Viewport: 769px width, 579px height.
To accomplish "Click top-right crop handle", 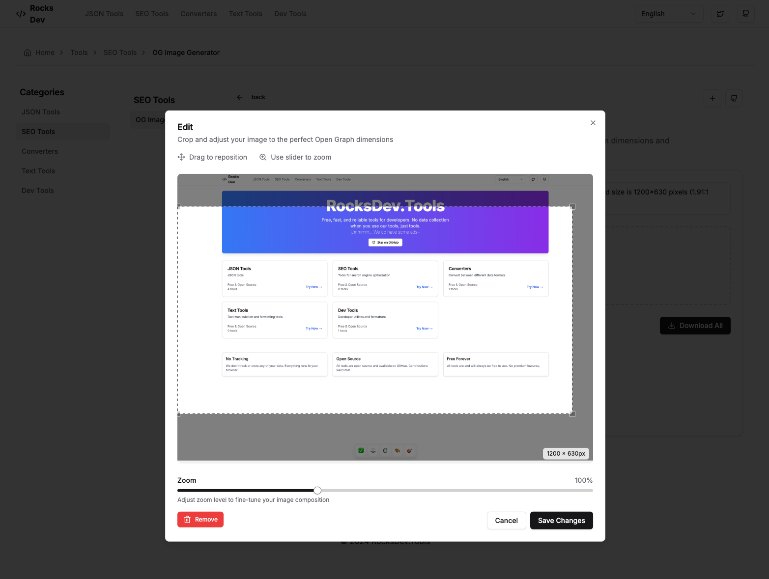I will 572,207.
